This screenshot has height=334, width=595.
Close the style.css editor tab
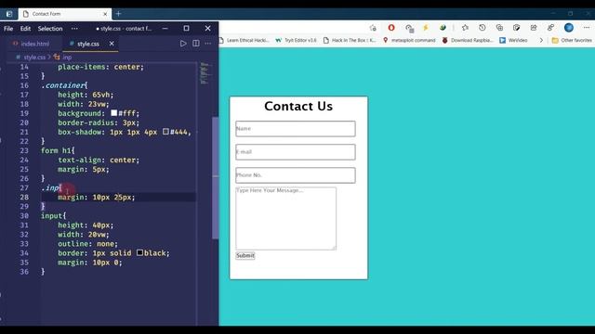(x=112, y=44)
